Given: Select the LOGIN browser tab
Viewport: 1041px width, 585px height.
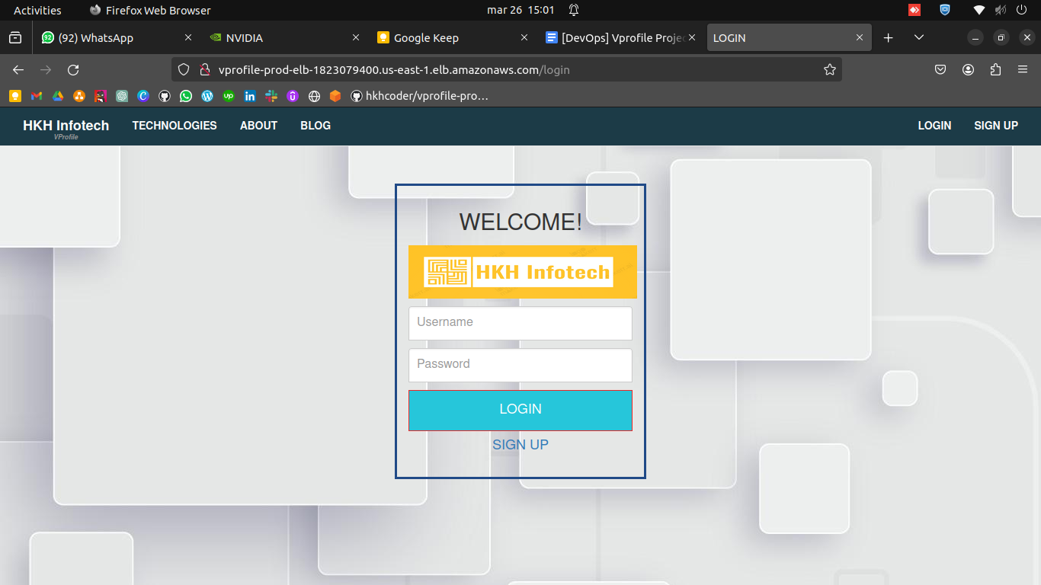Looking at the screenshot, I should (x=790, y=37).
